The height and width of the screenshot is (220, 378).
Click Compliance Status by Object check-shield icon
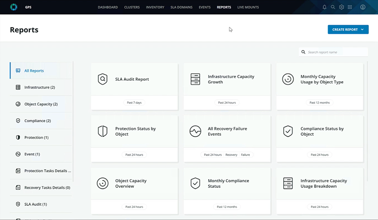point(288,131)
